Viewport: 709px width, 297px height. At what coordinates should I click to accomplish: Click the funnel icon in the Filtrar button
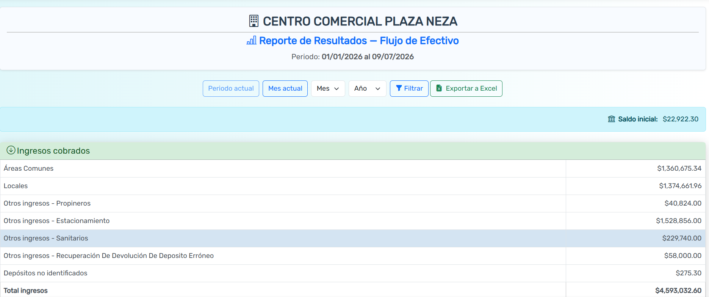point(399,88)
